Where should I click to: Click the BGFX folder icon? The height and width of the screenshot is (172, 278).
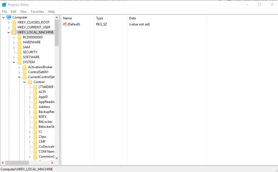(35, 117)
